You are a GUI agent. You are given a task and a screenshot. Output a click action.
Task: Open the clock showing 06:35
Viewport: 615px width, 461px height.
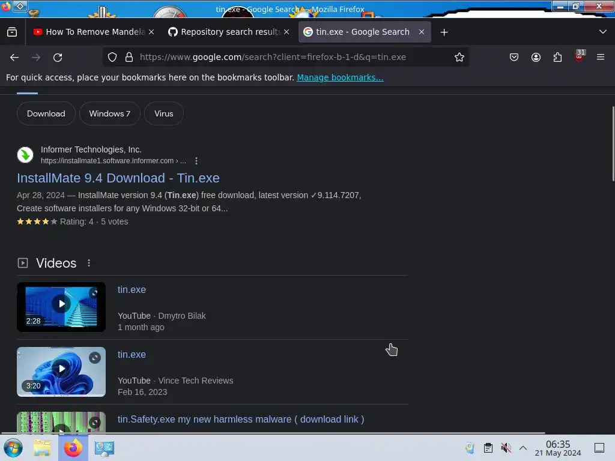(558, 448)
